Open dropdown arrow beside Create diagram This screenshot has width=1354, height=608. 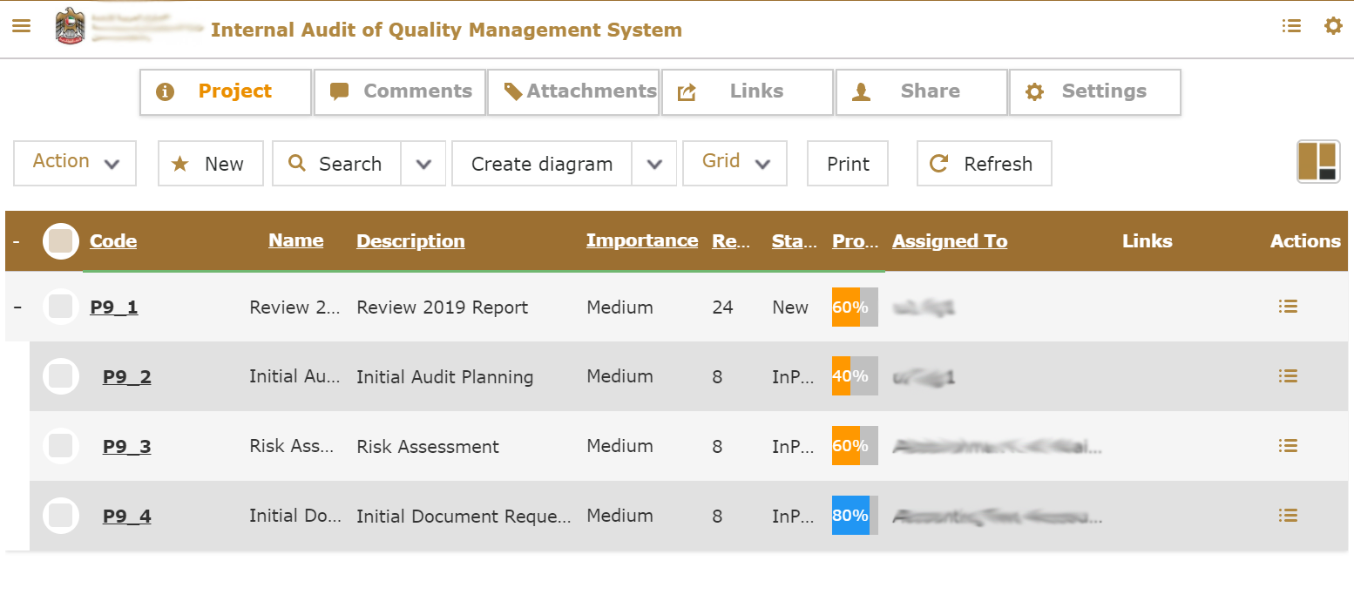tap(654, 164)
